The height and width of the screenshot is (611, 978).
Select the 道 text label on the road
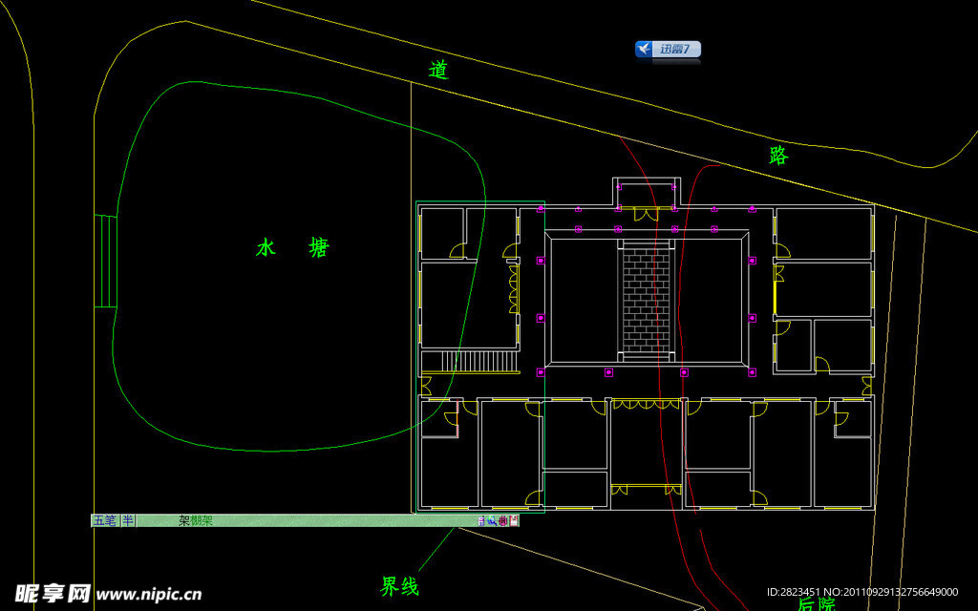[x=438, y=70]
